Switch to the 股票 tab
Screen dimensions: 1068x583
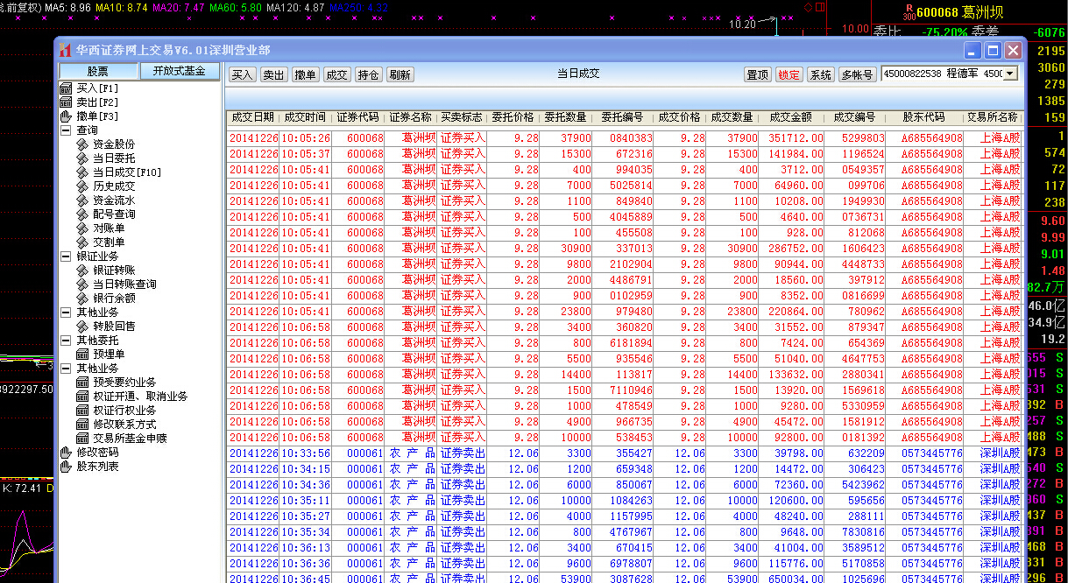98,71
